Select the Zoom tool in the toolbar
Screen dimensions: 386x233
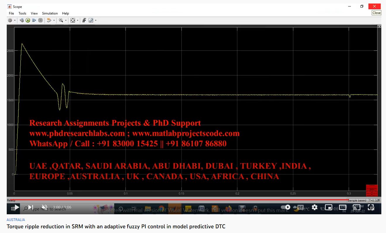coord(61,20)
